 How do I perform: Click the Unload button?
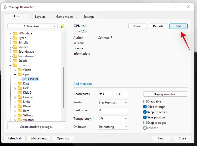(x=137, y=26)
